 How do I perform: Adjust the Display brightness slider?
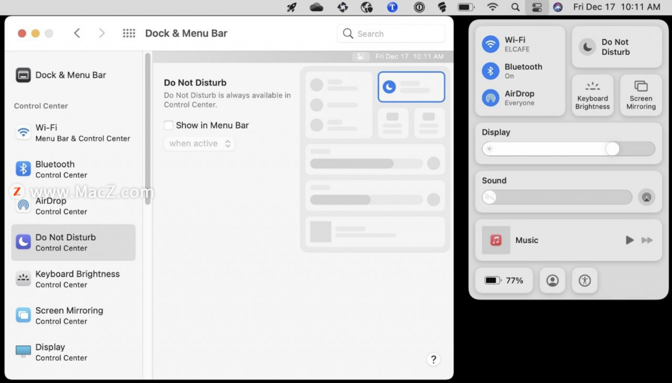click(568, 149)
